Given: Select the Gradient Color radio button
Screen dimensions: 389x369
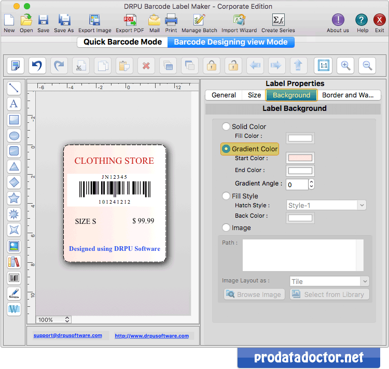Looking at the screenshot, I should tap(226, 149).
